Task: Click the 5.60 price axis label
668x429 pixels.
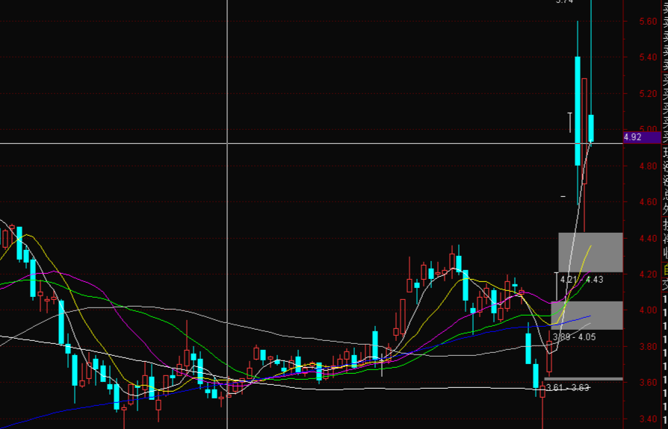Action: coord(648,21)
